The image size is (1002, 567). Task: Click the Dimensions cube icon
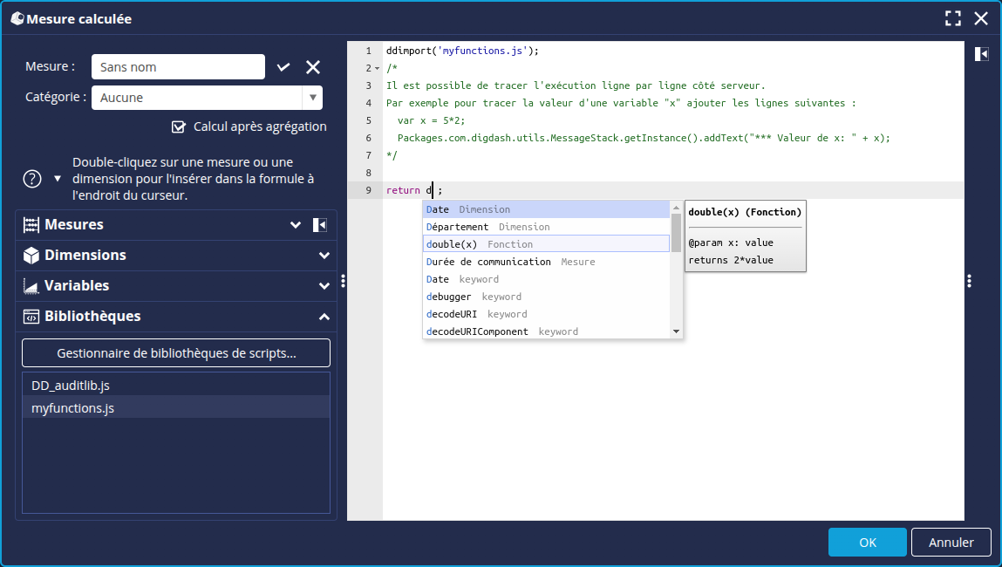point(31,256)
